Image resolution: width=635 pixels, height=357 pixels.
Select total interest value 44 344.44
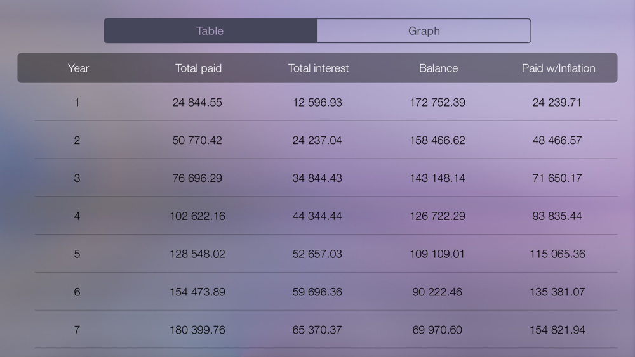(317, 216)
